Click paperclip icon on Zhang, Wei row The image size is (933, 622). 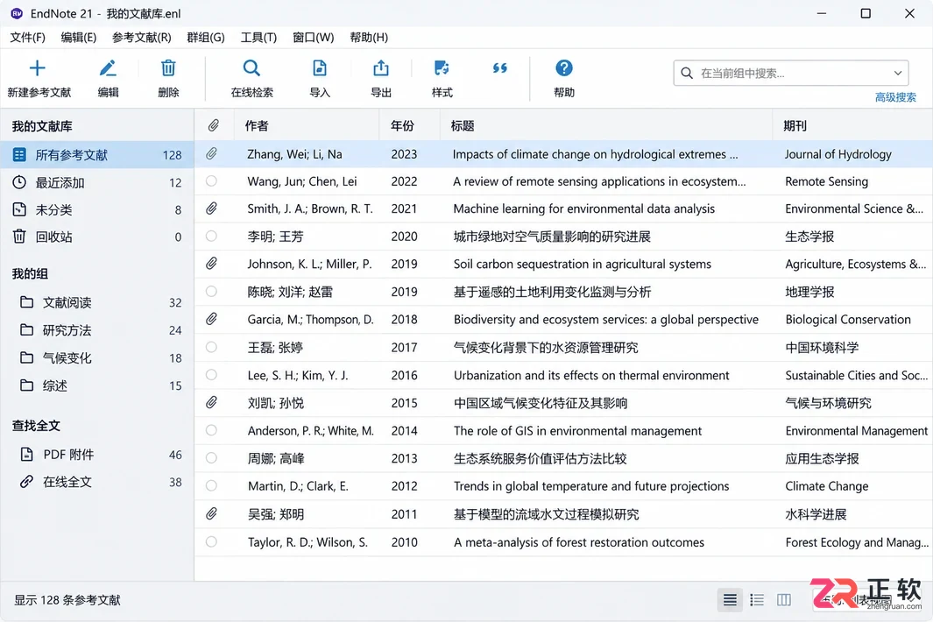pos(211,154)
